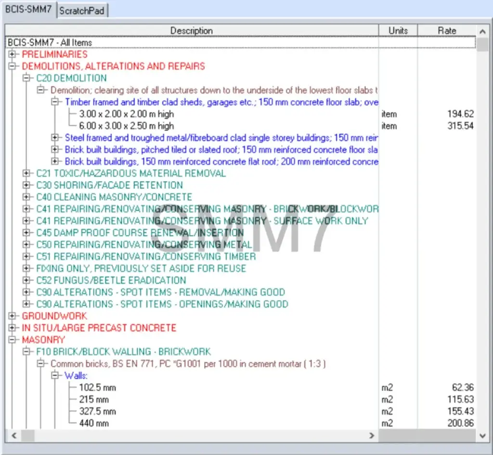Image resolution: width=493 pixels, height=455 pixels.
Task: Collapse F10 BRICK/BLOCK WALLING - BRICKWORK
Action: tap(27, 352)
